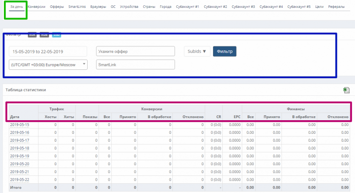This screenshot has height=193, width=355.
Task: Sort by the Дата column header
Action: coord(15,117)
